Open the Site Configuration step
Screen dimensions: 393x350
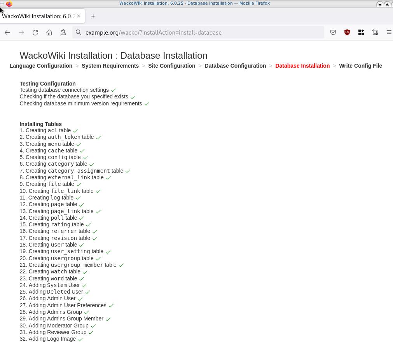coord(171,66)
